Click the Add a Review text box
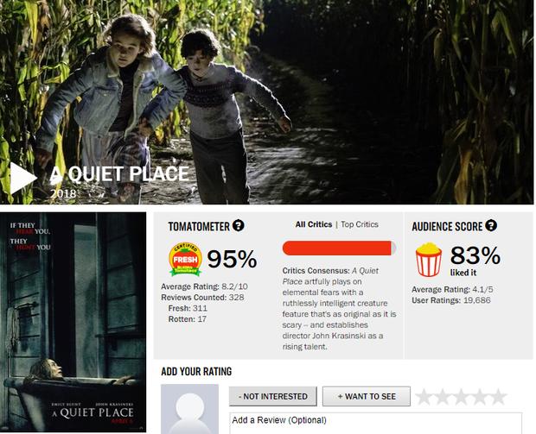The width and height of the screenshot is (536, 434). tap(375, 423)
